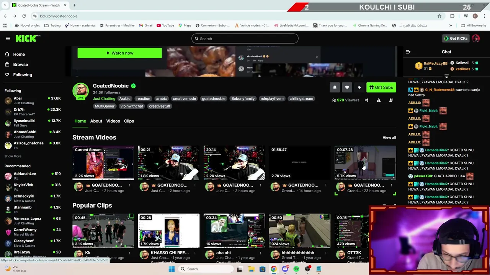Click the Get KICKs button
Image resolution: width=490 pixels, height=275 pixels.
[456, 39]
